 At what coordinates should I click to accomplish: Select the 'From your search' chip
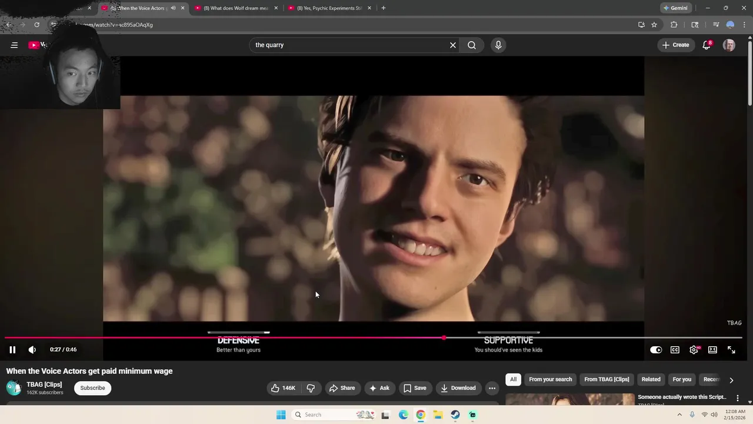[x=550, y=379]
